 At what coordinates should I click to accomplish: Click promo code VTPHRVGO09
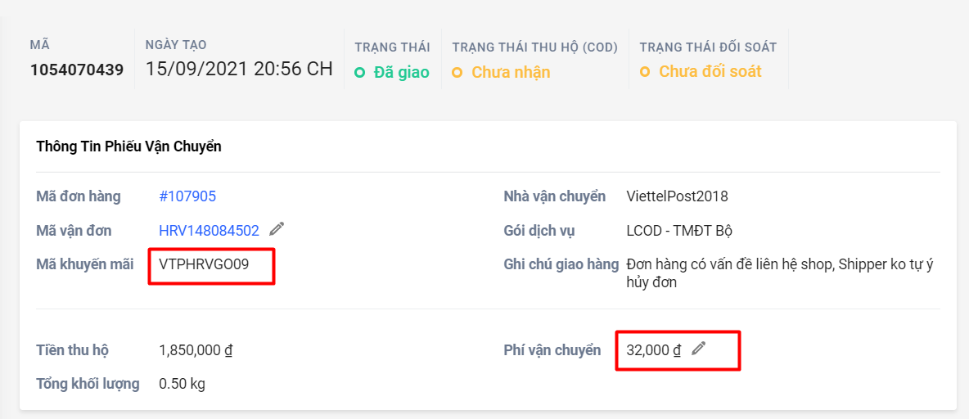tap(204, 264)
